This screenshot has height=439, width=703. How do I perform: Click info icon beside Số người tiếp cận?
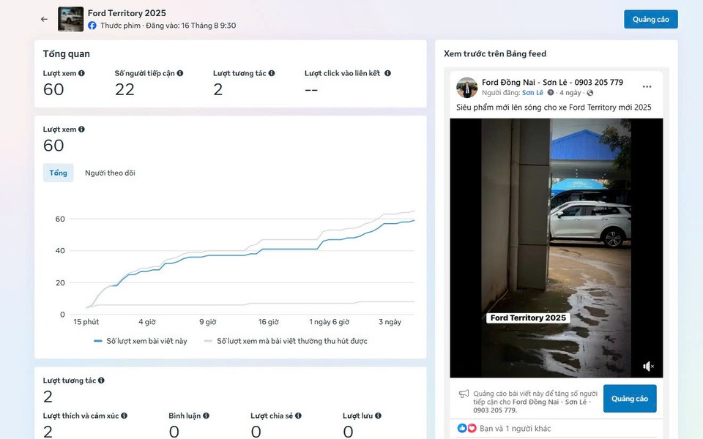click(x=180, y=73)
